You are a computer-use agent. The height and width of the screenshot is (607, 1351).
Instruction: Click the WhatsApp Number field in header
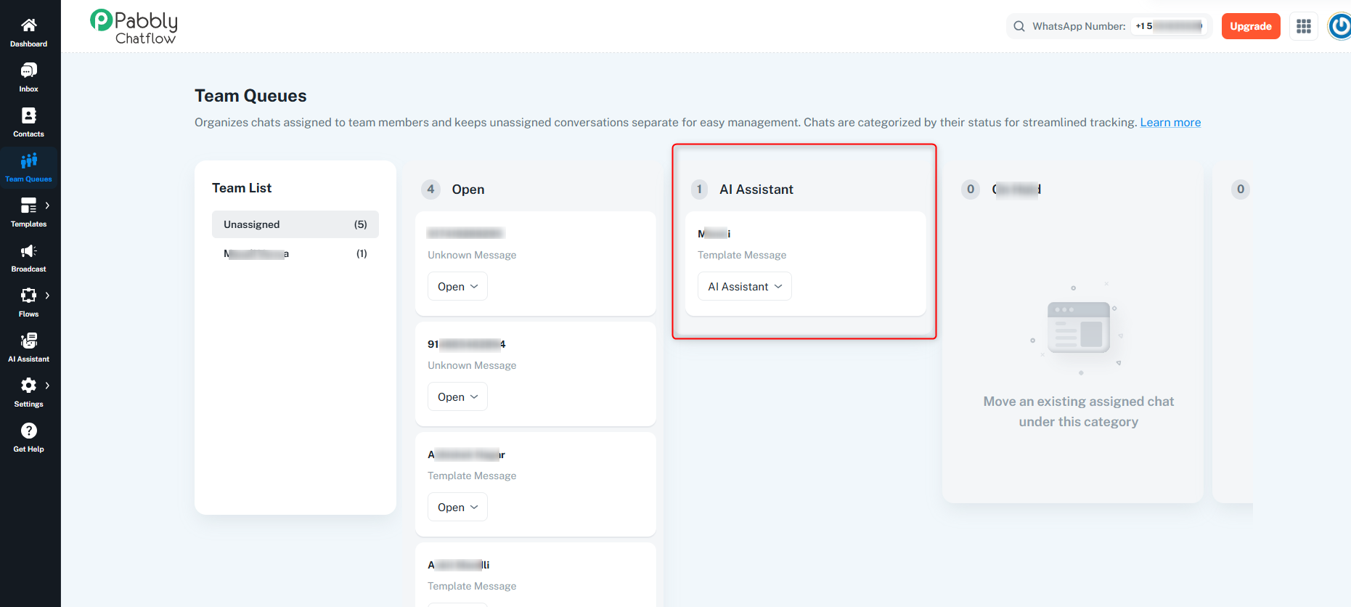1109,26
